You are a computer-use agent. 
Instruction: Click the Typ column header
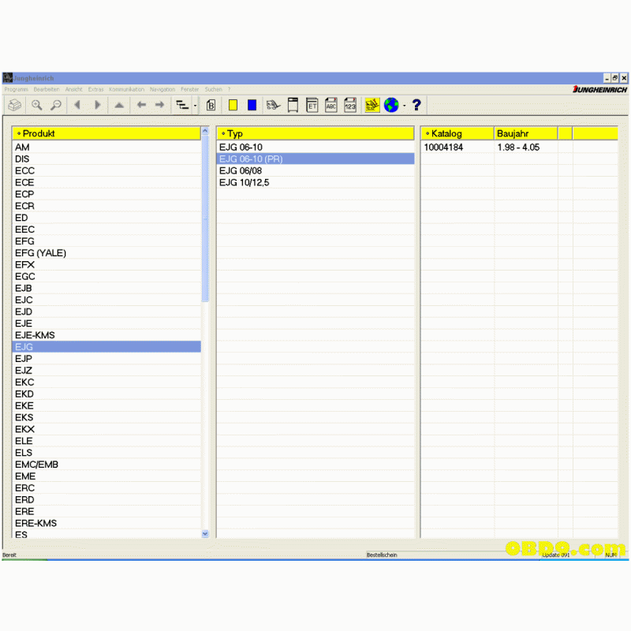315,133
